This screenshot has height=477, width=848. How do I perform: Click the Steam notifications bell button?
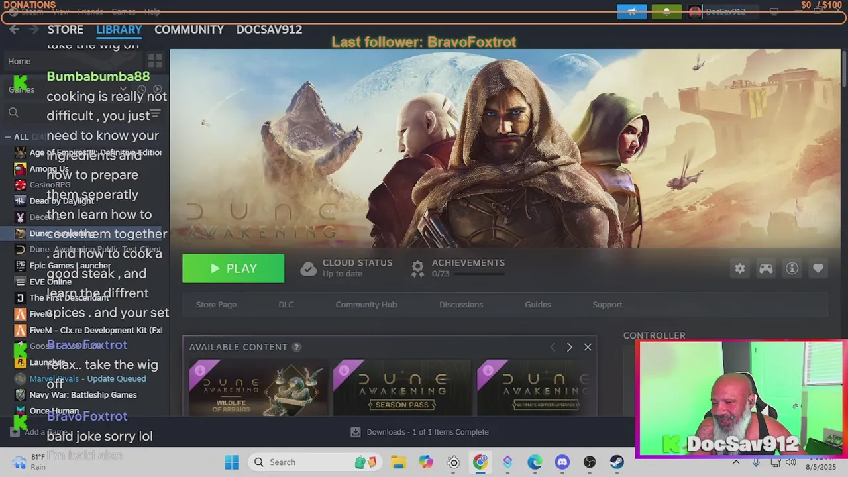(x=666, y=11)
